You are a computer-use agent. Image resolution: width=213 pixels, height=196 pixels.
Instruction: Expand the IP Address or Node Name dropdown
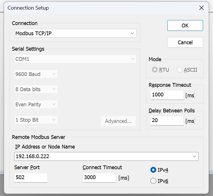click(x=194, y=156)
